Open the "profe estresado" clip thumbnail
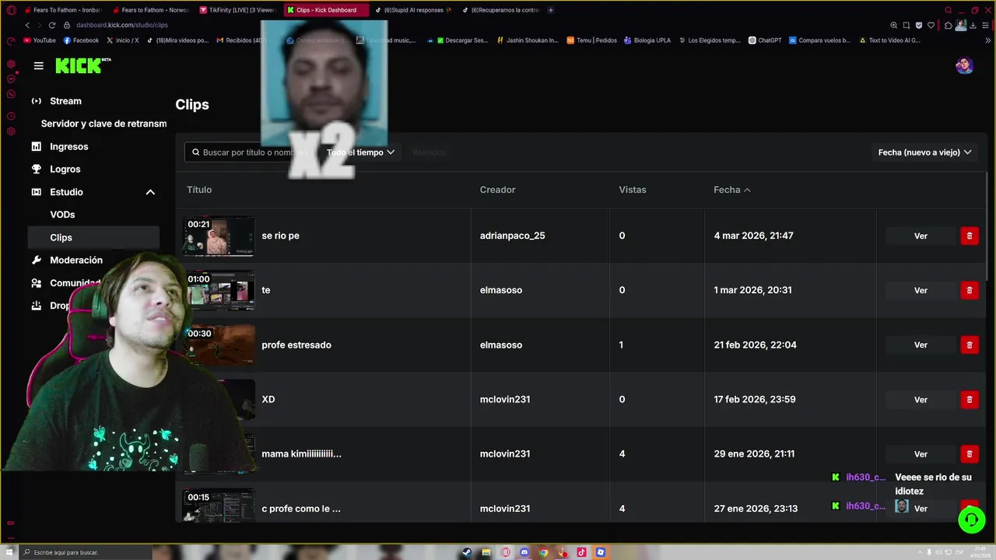 [219, 345]
